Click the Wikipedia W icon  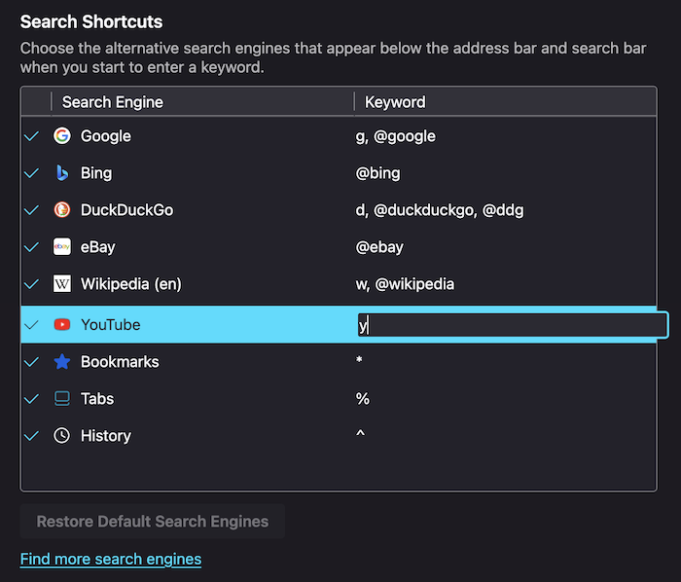(x=62, y=283)
